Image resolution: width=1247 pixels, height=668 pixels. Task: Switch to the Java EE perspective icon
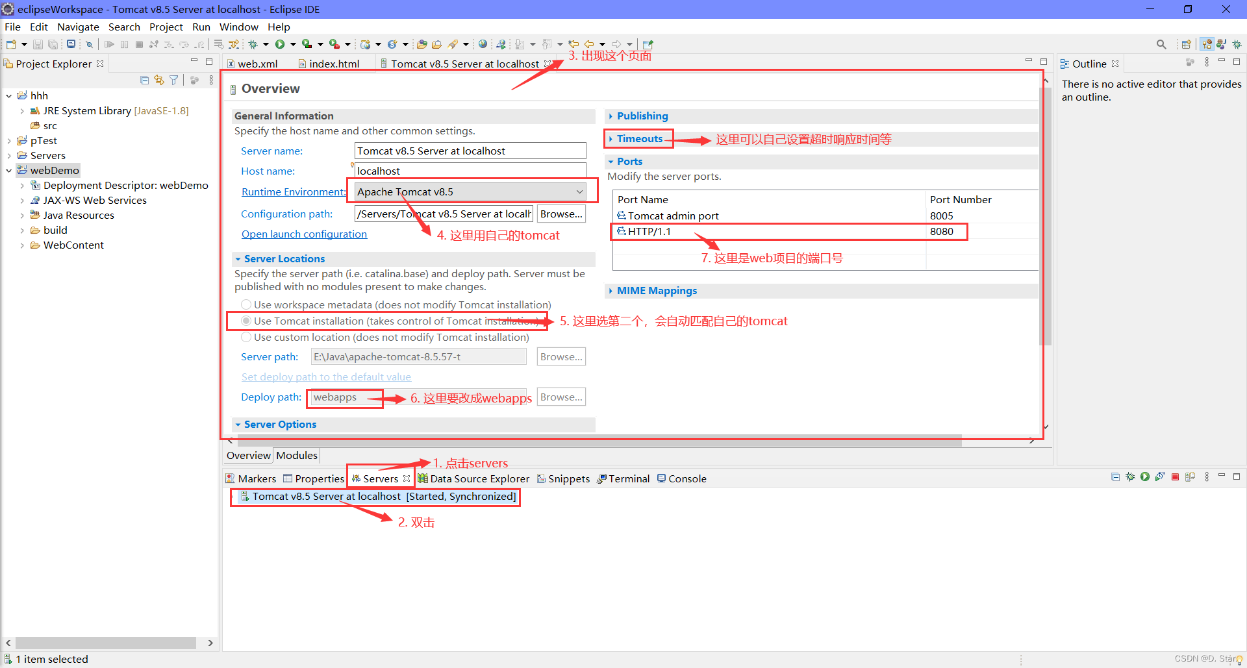pos(1207,44)
